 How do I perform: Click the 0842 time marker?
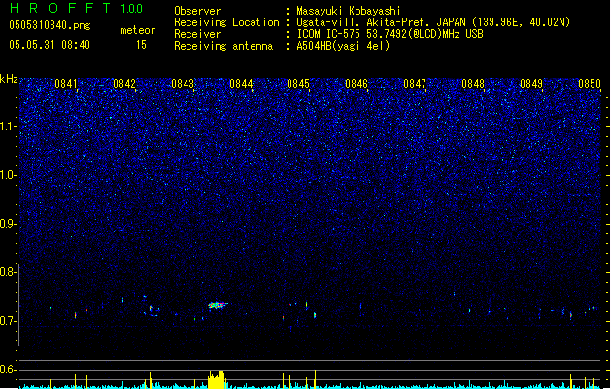124,84
